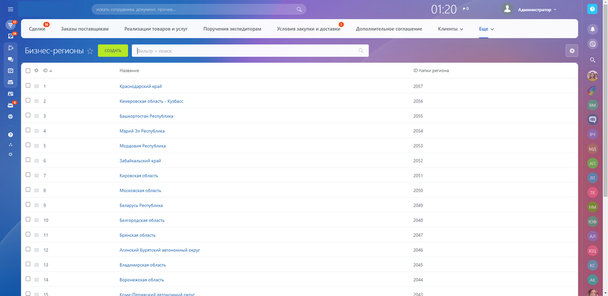
Task: Open row actions menu for Владимирская область
Action: tap(36, 265)
